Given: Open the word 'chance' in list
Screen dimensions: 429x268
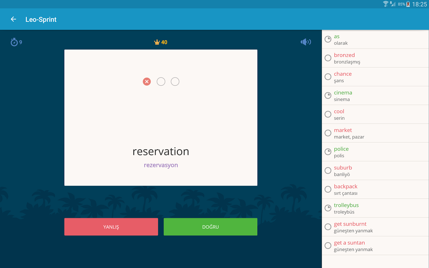Looking at the screenshot, I should 343,74.
